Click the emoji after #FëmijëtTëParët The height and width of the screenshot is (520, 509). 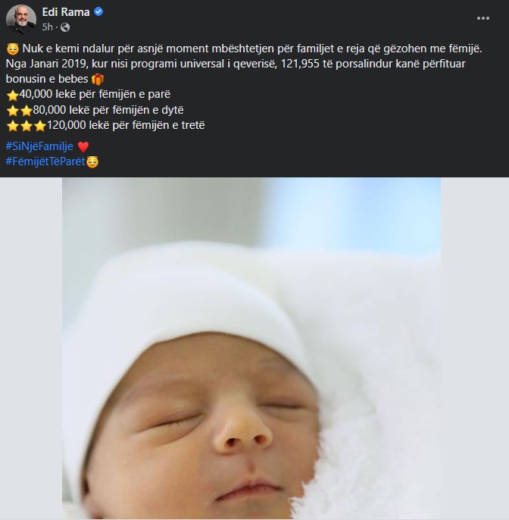[92, 161]
